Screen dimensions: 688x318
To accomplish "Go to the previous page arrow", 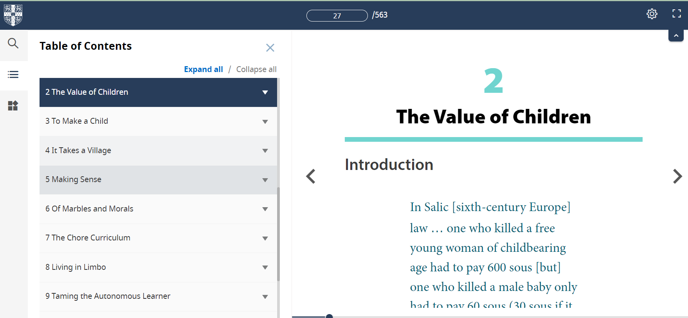I will coord(311,176).
